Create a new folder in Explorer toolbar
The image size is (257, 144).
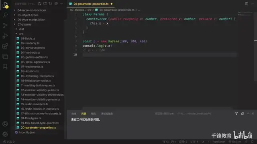(x=45, y=4)
